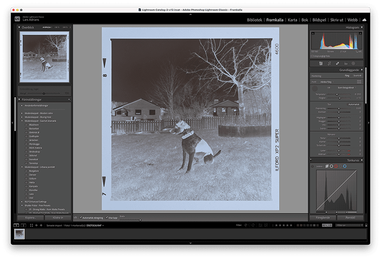Click the Automatisk tone button
This screenshot has height=259, width=381.
(x=354, y=104)
